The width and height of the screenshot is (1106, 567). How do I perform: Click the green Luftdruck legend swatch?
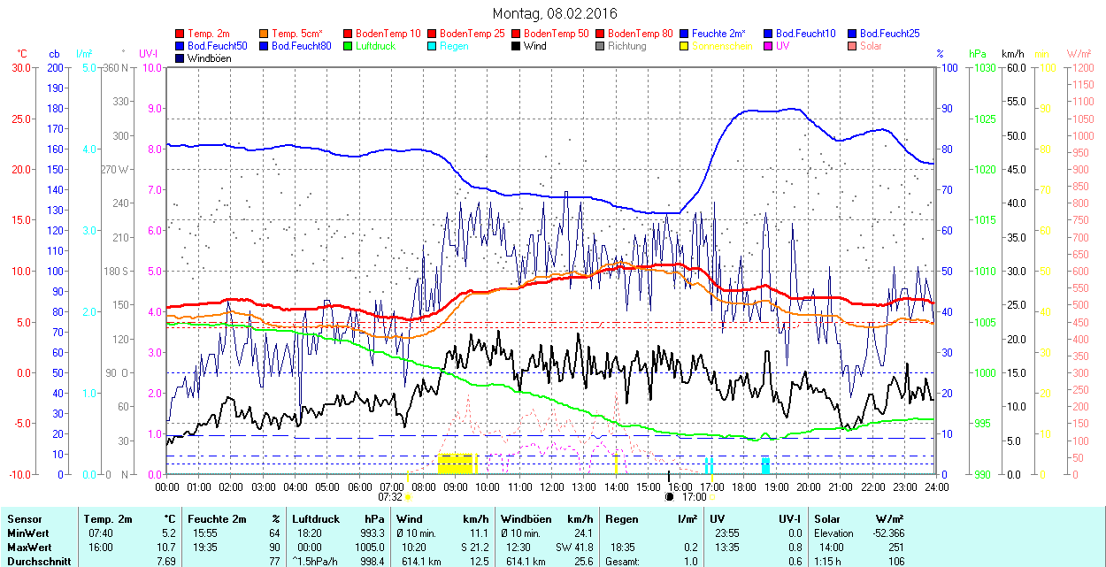pos(349,46)
